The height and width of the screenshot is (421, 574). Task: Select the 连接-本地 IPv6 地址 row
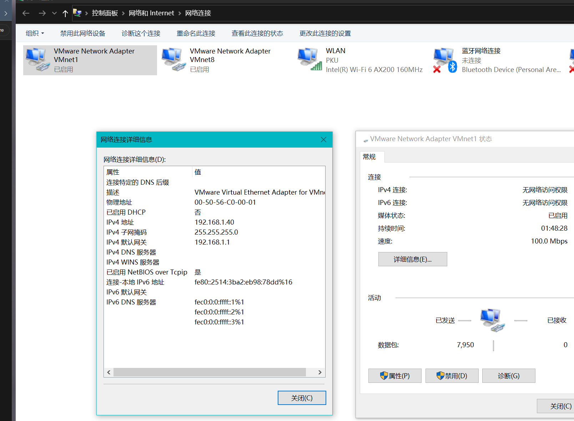pyautogui.click(x=215, y=282)
